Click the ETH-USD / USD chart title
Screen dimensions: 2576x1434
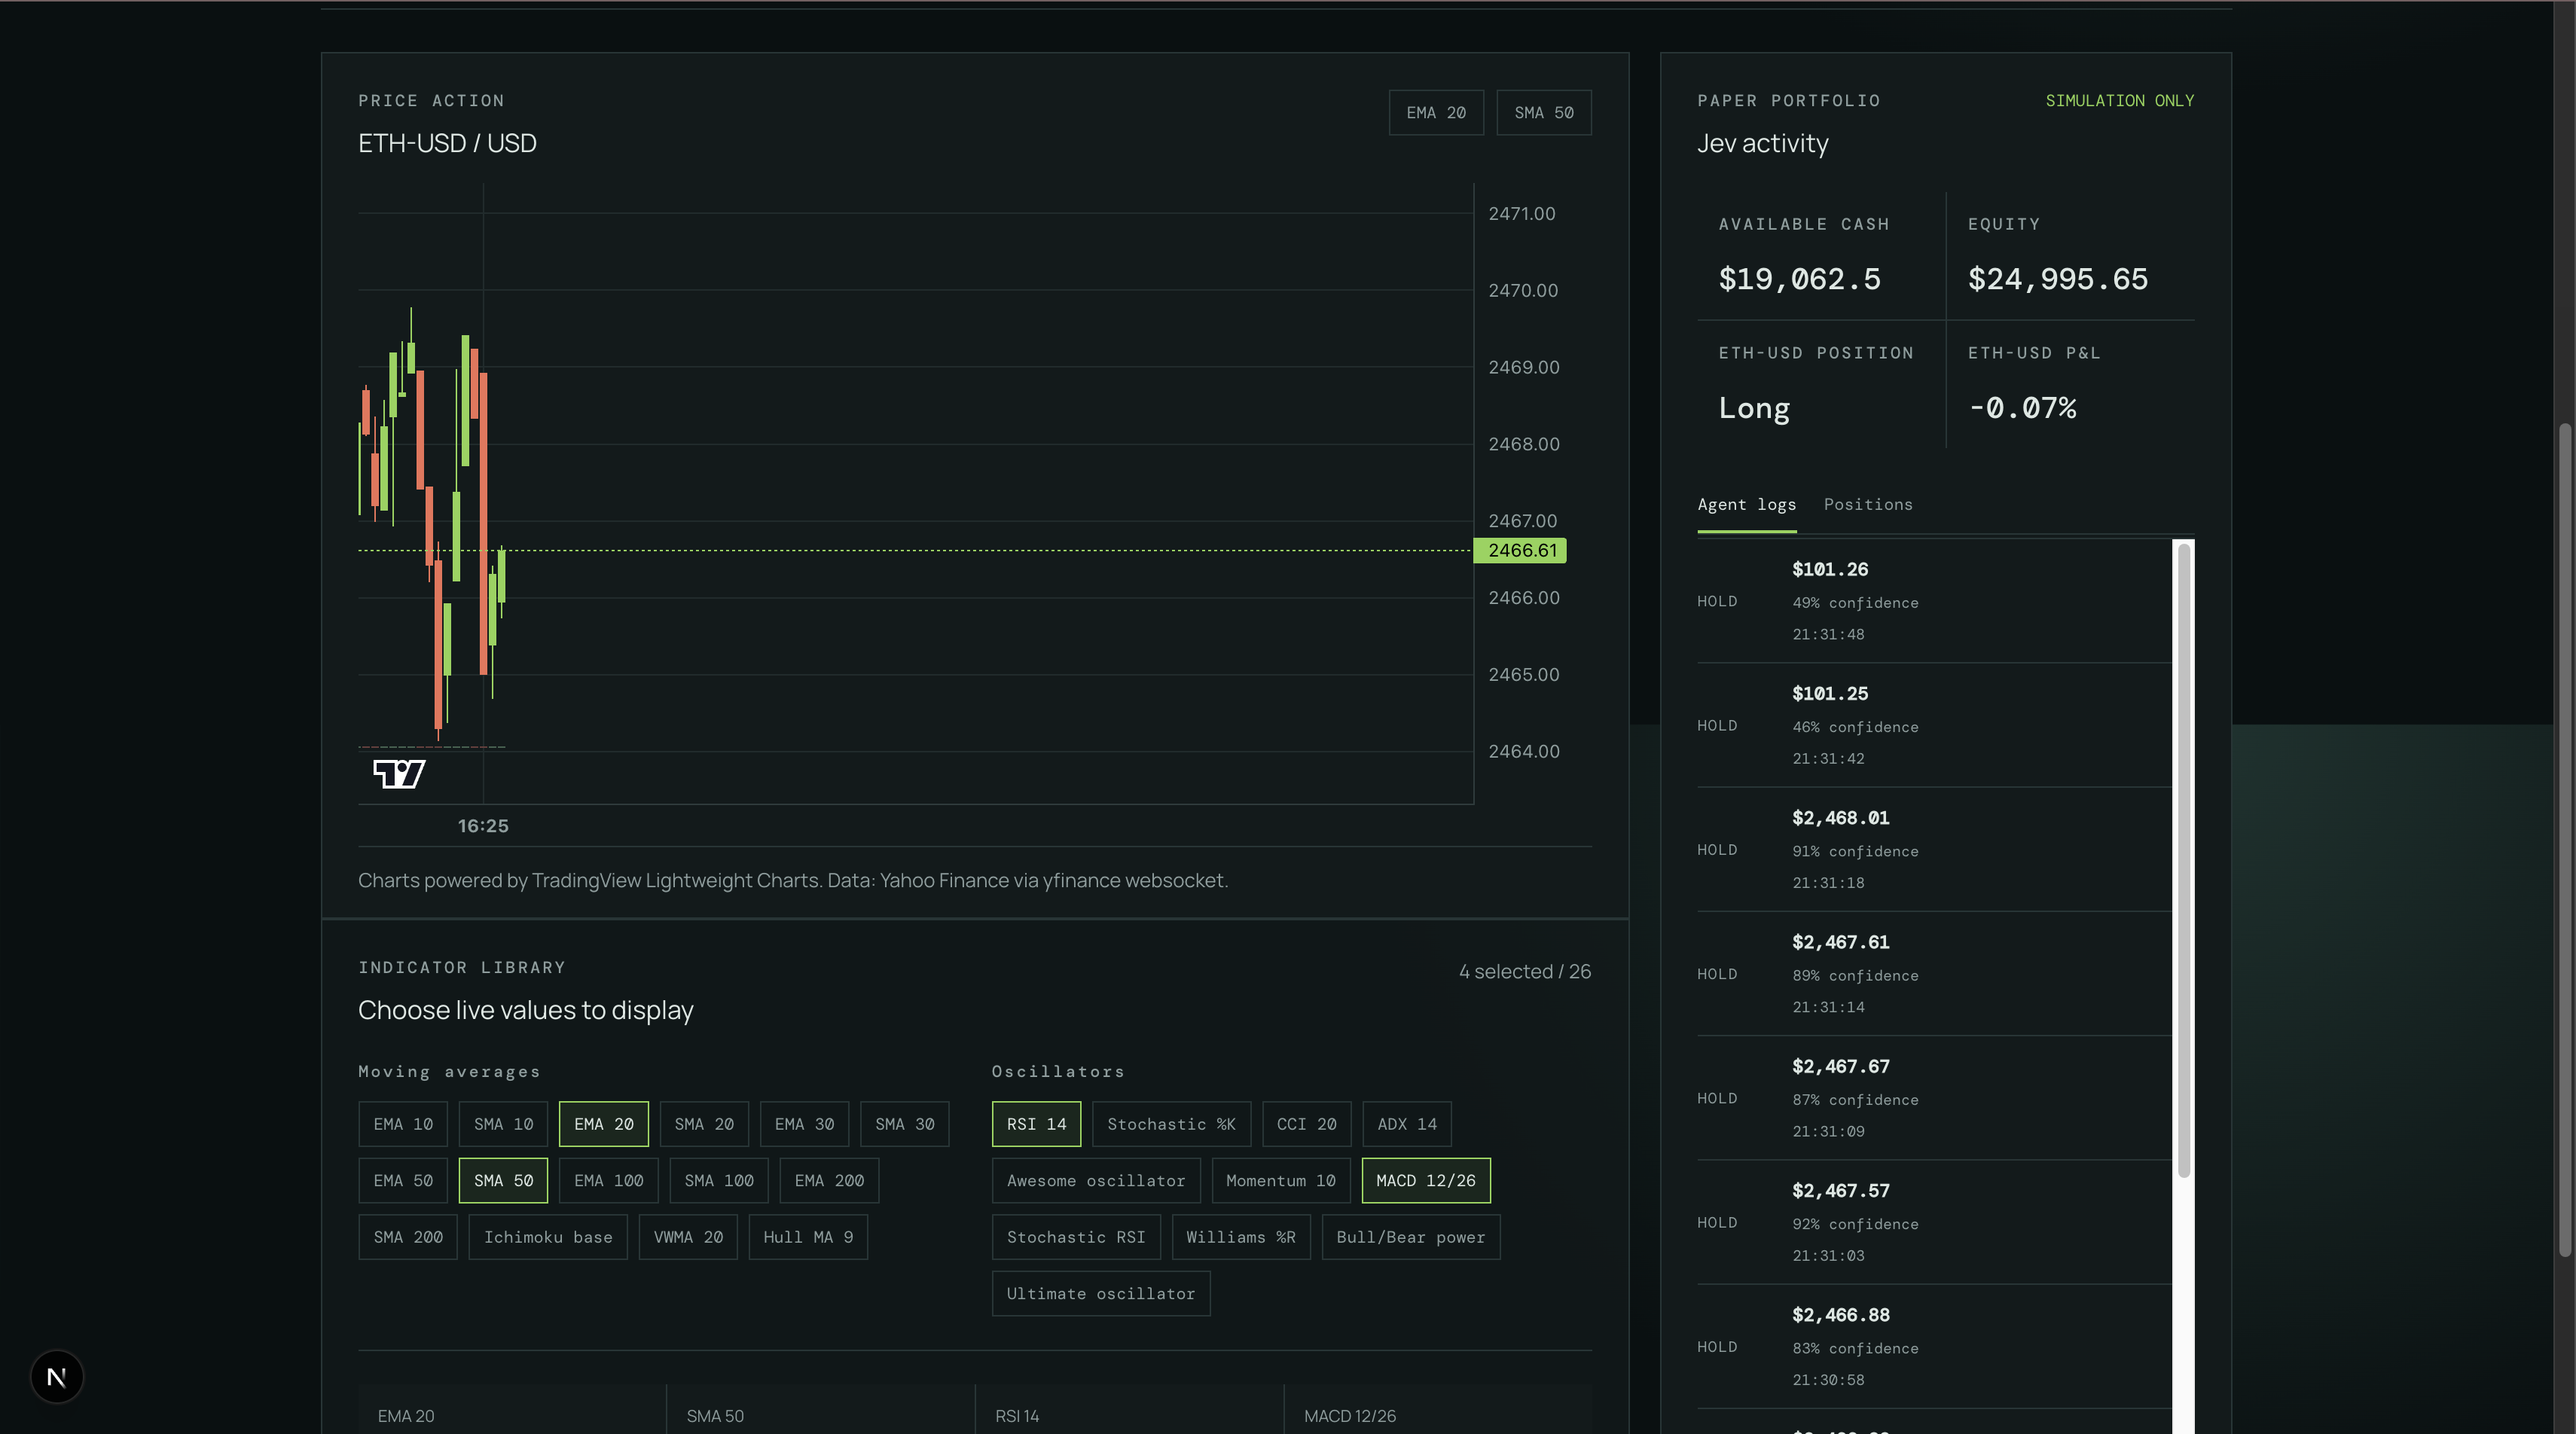(447, 143)
